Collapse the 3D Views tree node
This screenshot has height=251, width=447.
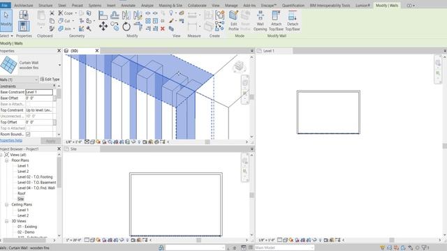pos(6,221)
